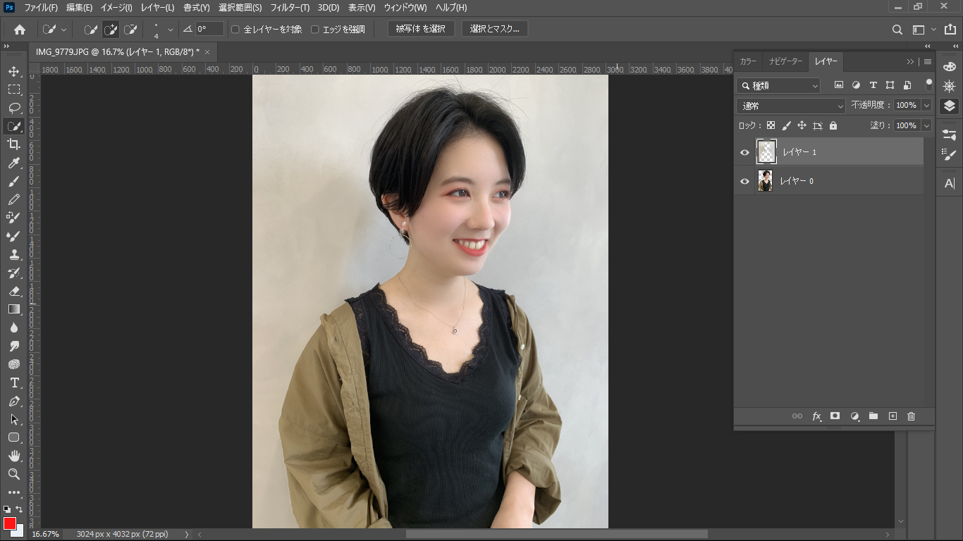Select the Clone Stamp tool
This screenshot has width=963, height=541.
pos(14,254)
